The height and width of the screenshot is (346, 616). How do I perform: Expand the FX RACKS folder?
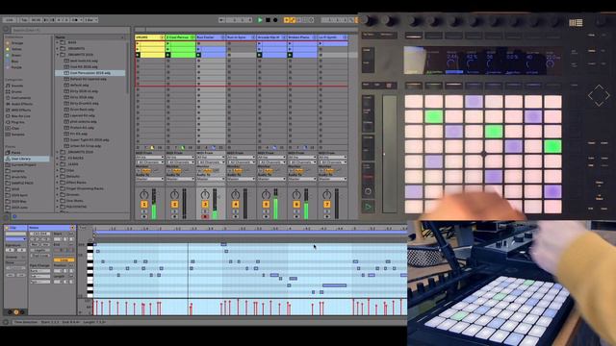(58, 158)
